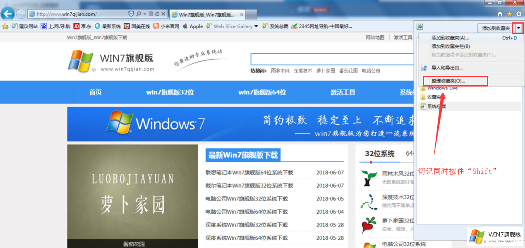This screenshot has width=525, height=248.
Task: Go back with the Back arrow button
Action: pyautogui.click(x=7, y=14)
